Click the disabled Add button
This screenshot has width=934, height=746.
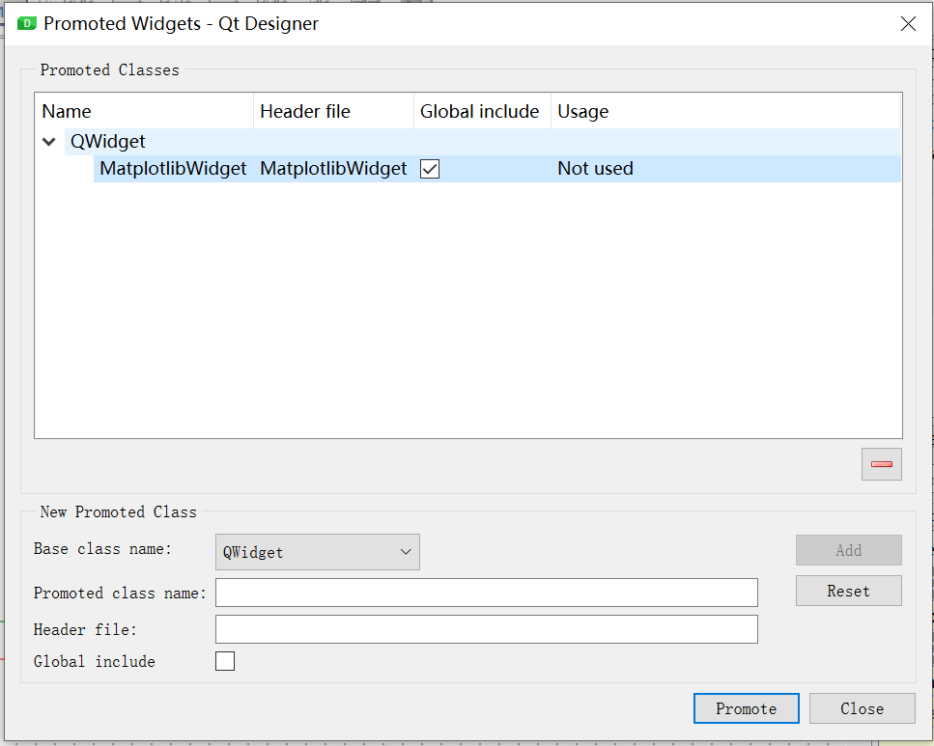pyautogui.click(x=848, y=550)
